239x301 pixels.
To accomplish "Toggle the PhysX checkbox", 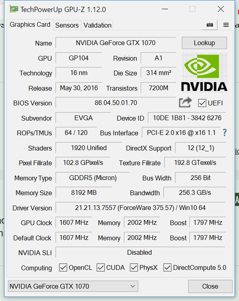I will (x=134, y=267).
